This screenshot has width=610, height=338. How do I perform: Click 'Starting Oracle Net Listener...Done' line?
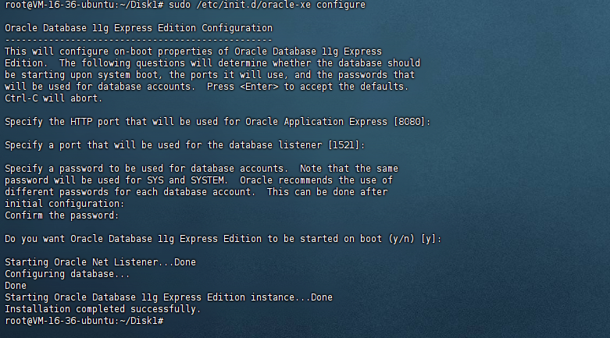click(101, 262)
